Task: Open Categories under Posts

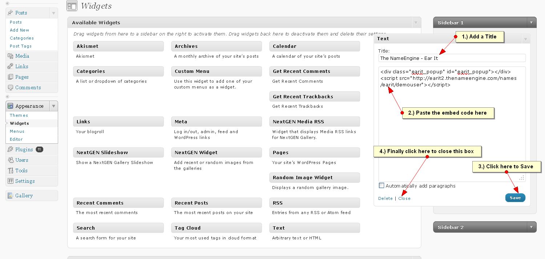Action: (22, 38)
